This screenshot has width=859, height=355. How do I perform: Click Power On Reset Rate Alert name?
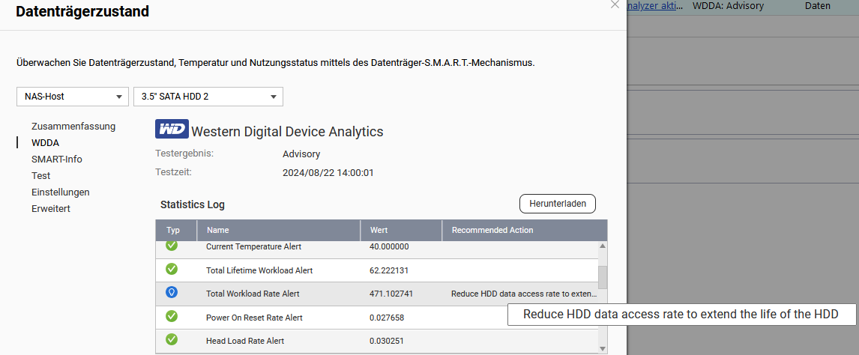(x=254, y=318)
